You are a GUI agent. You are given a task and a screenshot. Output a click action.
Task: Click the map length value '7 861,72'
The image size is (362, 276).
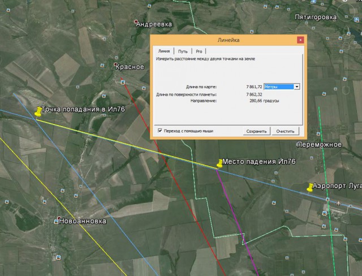coord(254,87)
